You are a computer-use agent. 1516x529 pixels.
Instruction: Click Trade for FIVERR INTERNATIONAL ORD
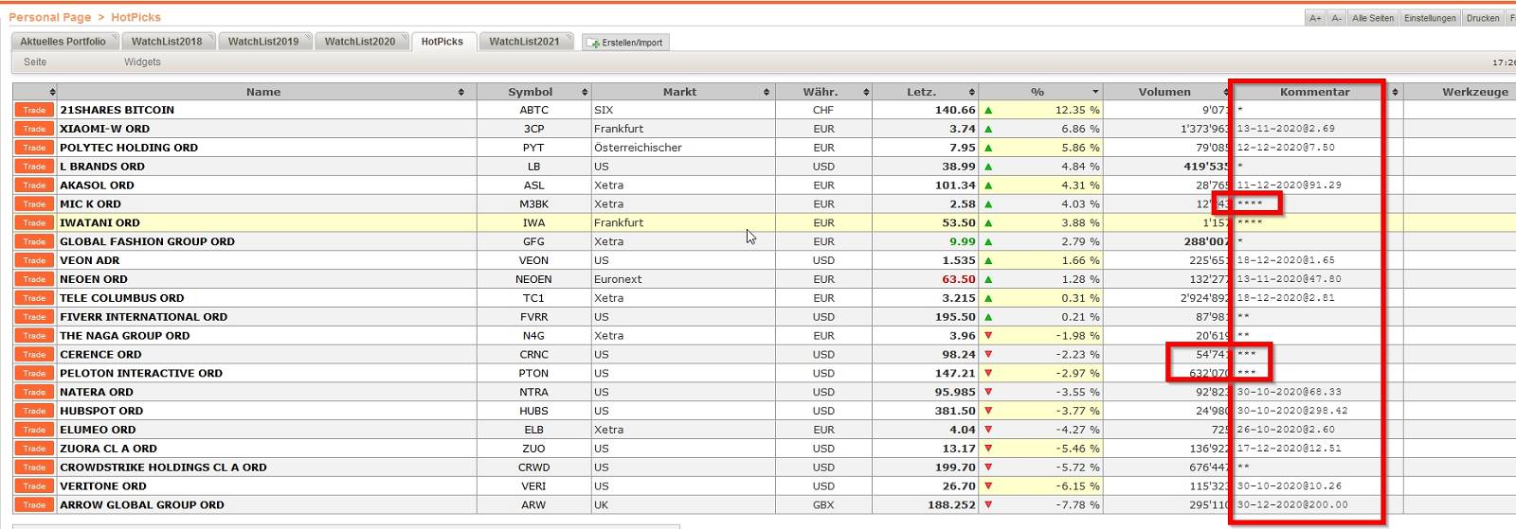pos(34,317)
